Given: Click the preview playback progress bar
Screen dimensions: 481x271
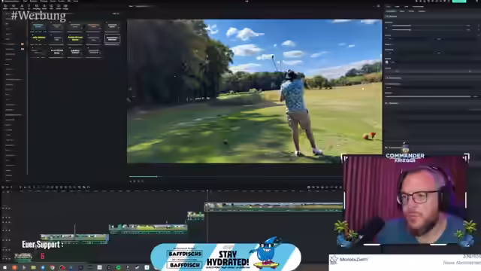Looking at the screenshot, I should [x=234, y=176].
